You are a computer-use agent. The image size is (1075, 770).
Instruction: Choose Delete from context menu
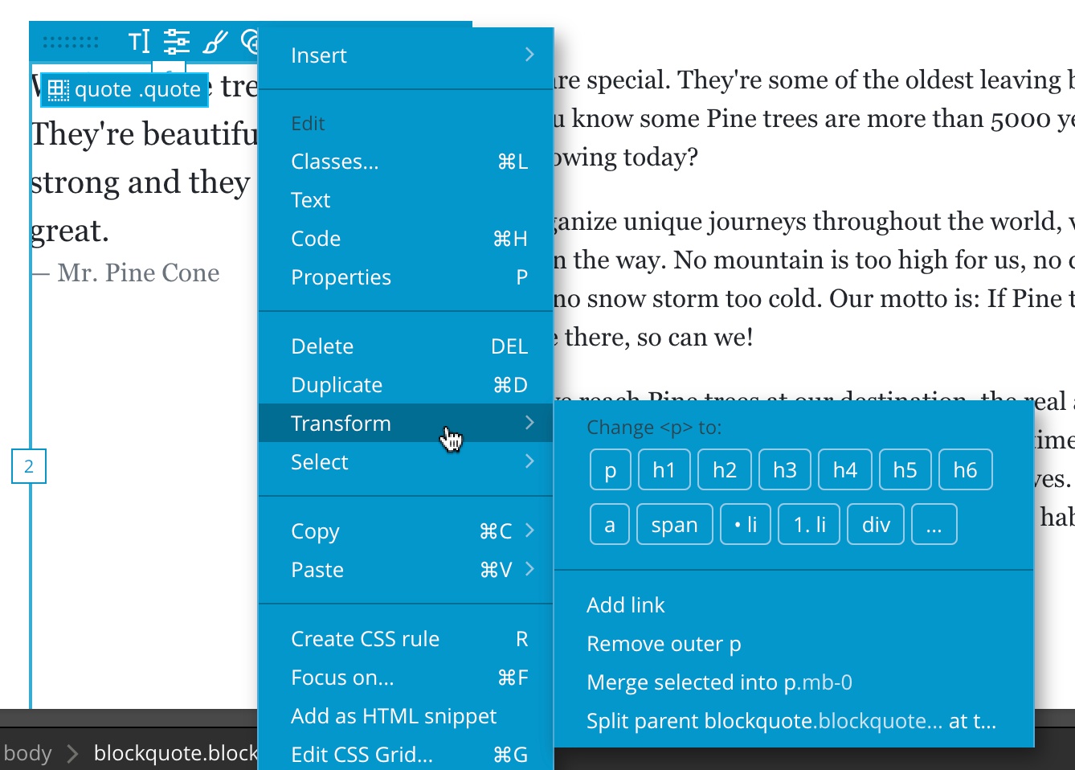click(406, 346)
